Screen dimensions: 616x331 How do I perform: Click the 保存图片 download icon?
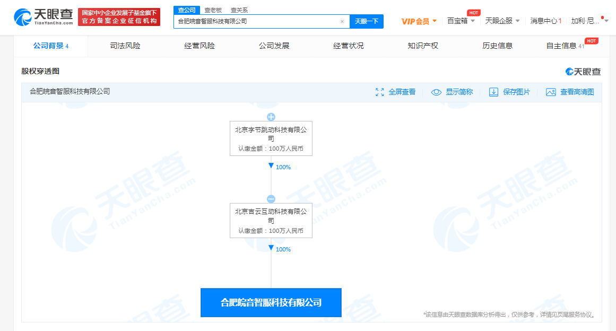click(493, 92)
